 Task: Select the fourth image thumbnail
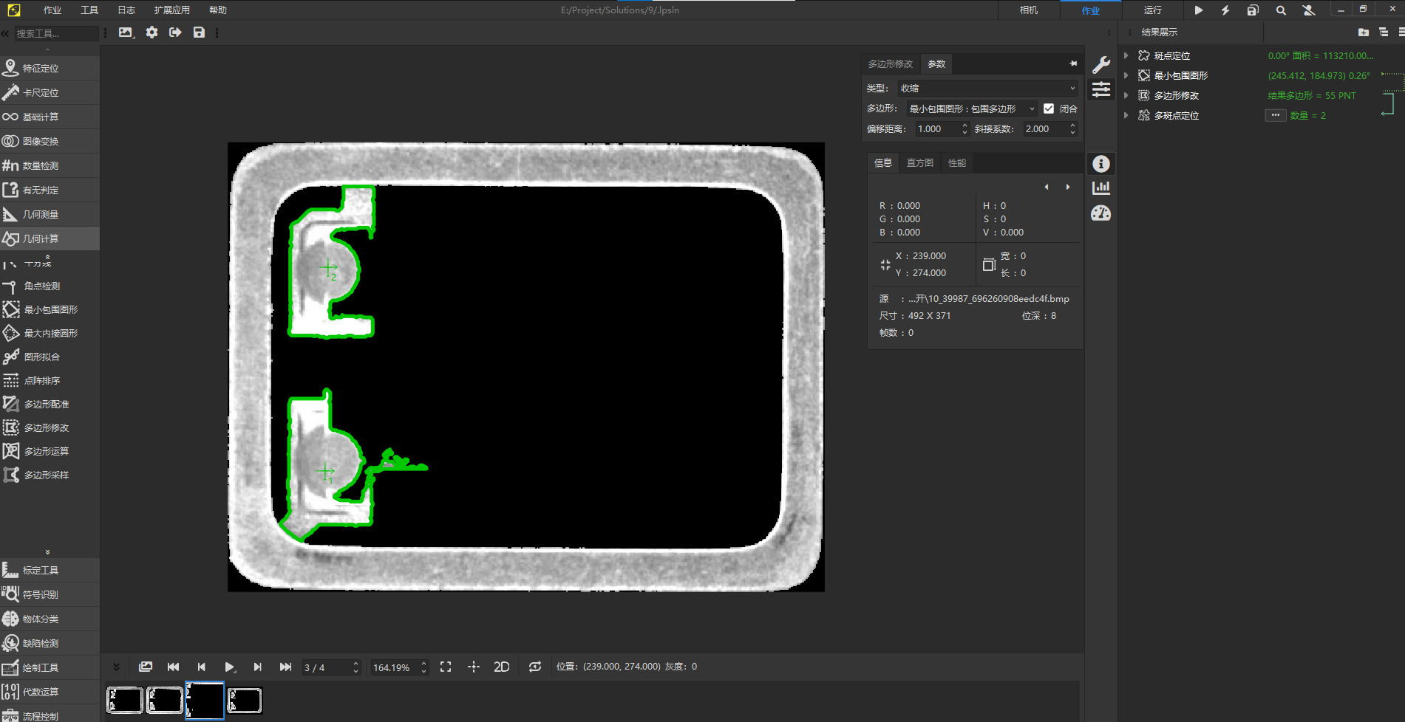click(x=245, y=700)
